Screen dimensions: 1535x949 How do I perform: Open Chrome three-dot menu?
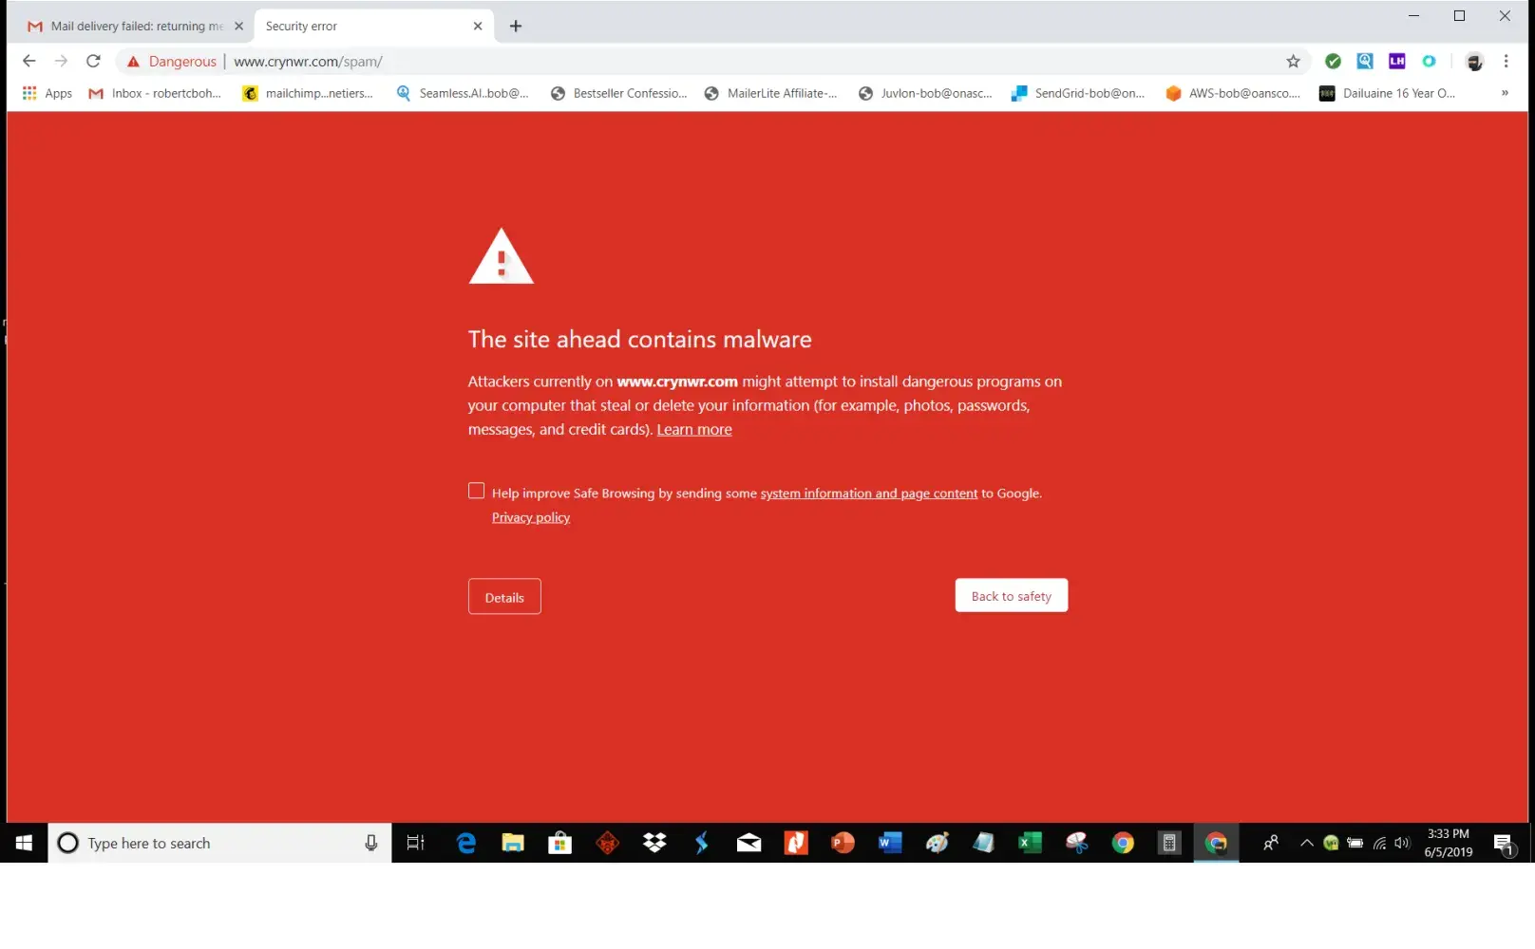point(1506,61)
